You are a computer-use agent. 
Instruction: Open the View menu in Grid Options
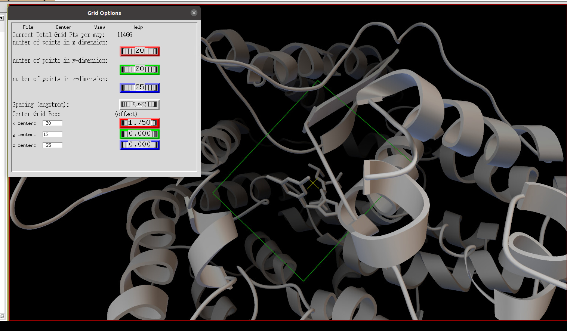[x=99, y=27]
